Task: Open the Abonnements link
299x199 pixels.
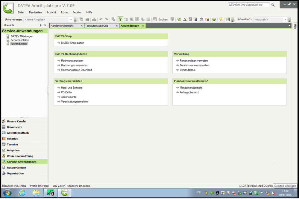Action: (x=69, y=97)
